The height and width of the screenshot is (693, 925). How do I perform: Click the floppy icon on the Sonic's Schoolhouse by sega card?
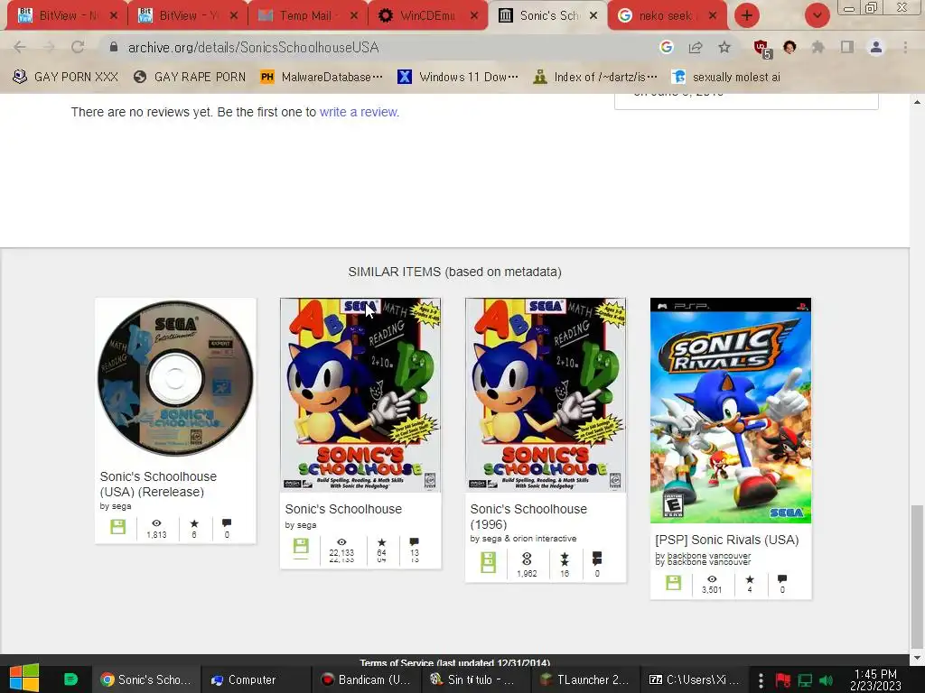click(x=301, y=546)
